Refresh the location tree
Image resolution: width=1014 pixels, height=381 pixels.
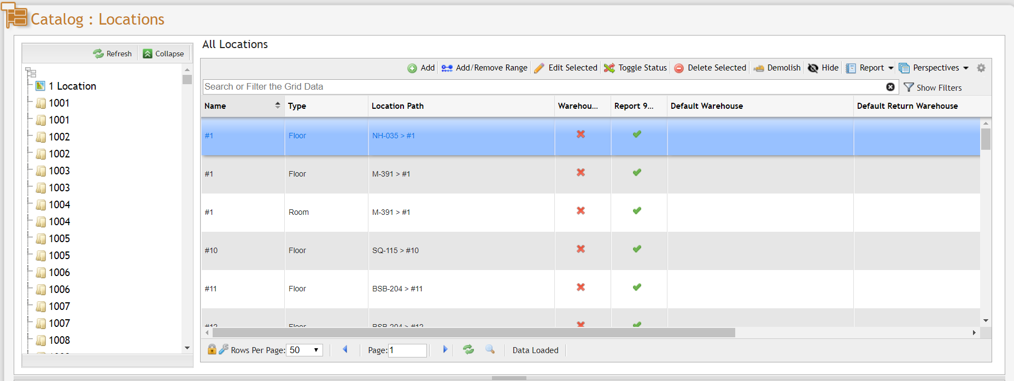(113, 54)
